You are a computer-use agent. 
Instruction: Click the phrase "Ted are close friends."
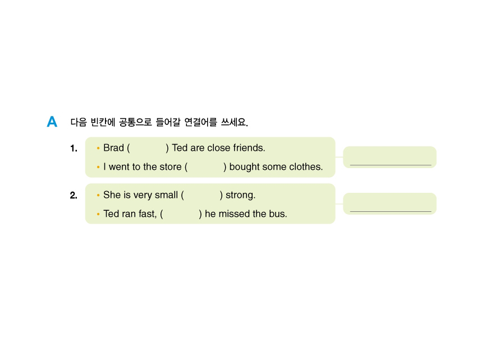pos(218,149)
